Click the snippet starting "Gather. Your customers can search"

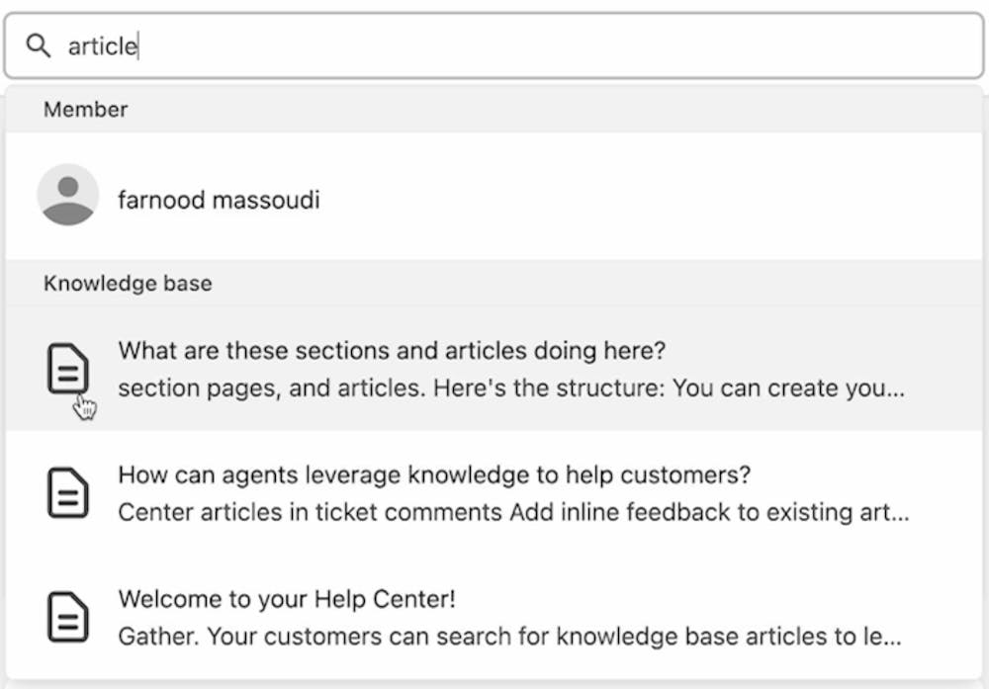(509, 636)
